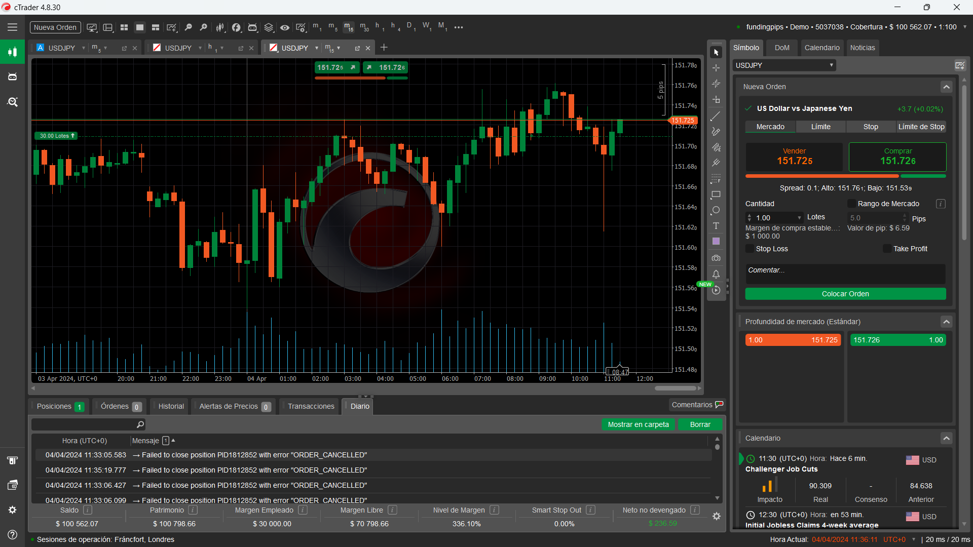
Task: Switch to multi-chart grid layout
Action: 124,27
